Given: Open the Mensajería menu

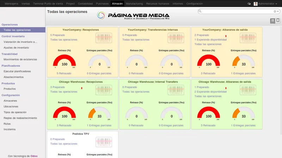Looking at the screenshot, I should coord(12,4).
